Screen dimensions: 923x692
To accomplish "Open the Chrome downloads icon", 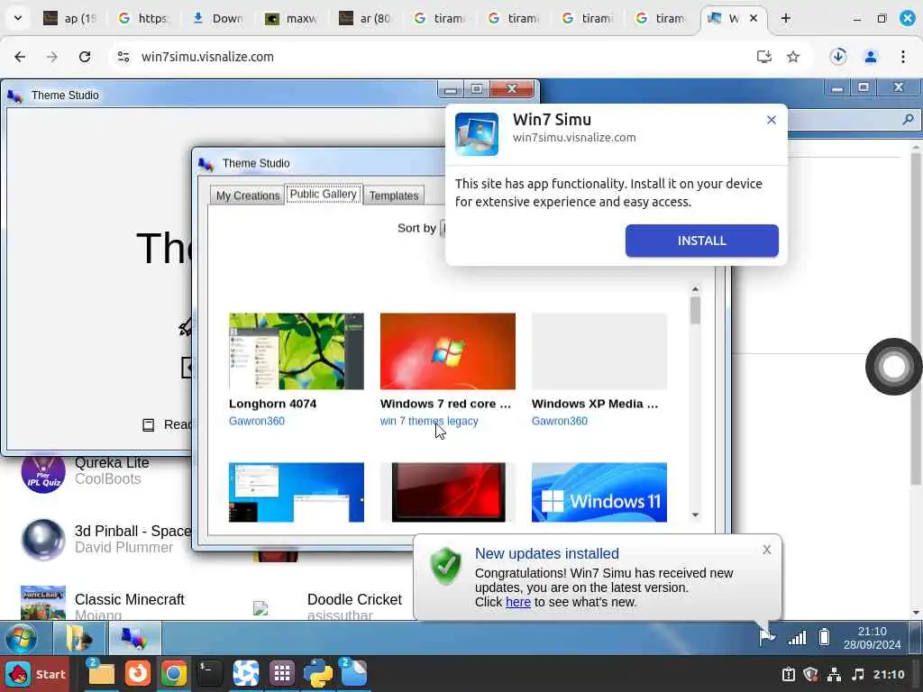I will click(838, 57).
